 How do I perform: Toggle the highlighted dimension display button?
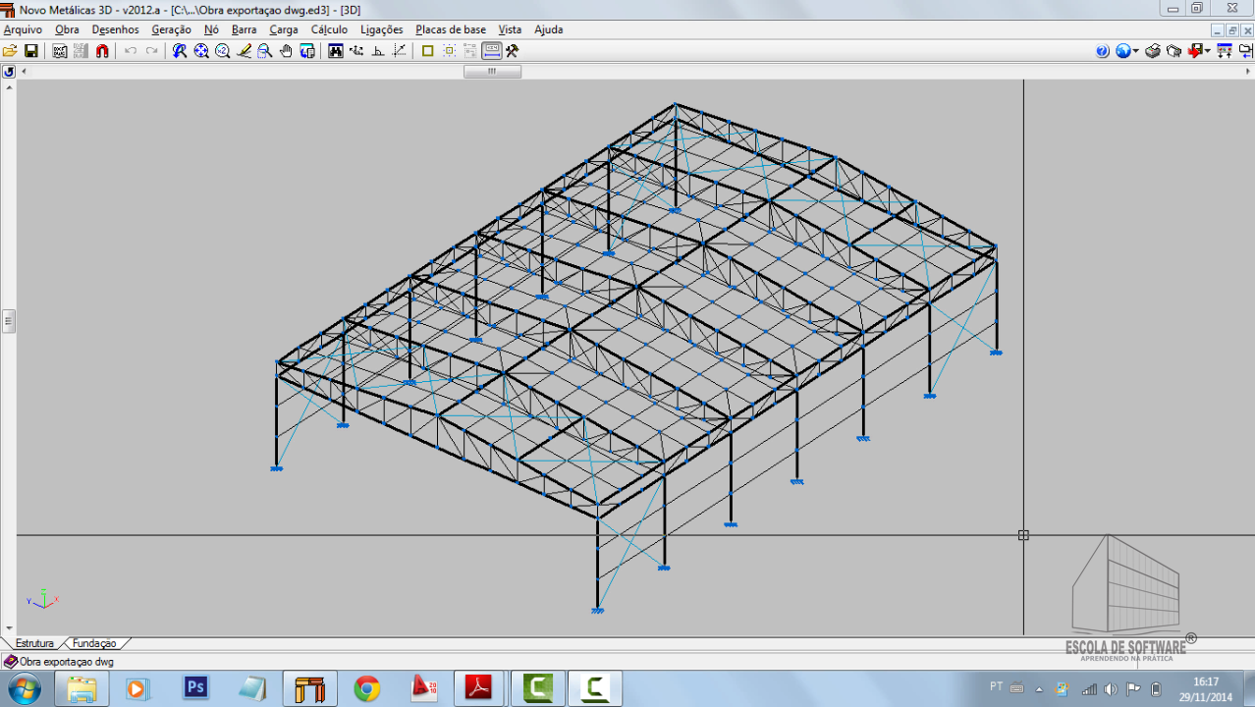(x=492, y=51)
